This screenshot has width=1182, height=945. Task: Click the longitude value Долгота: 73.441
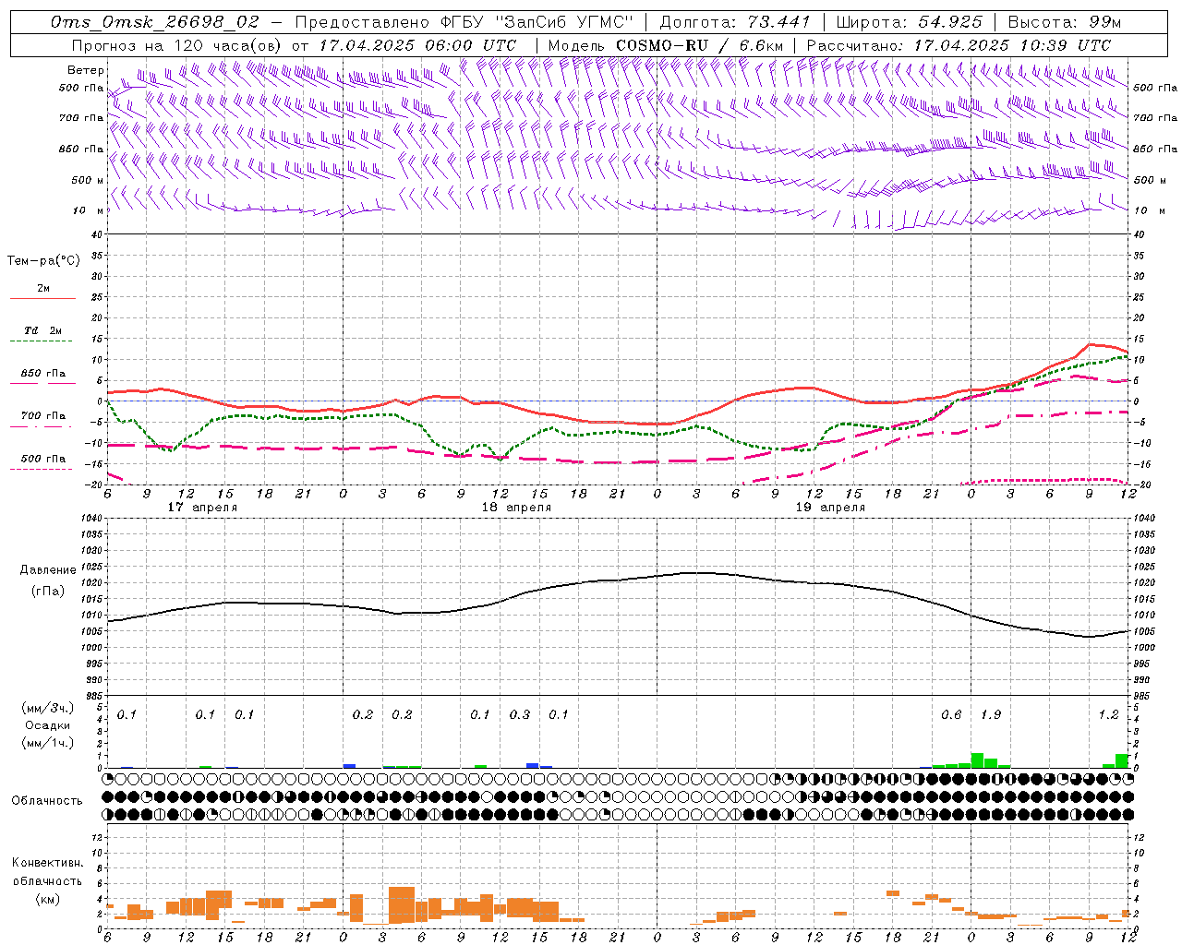[735, 22]
